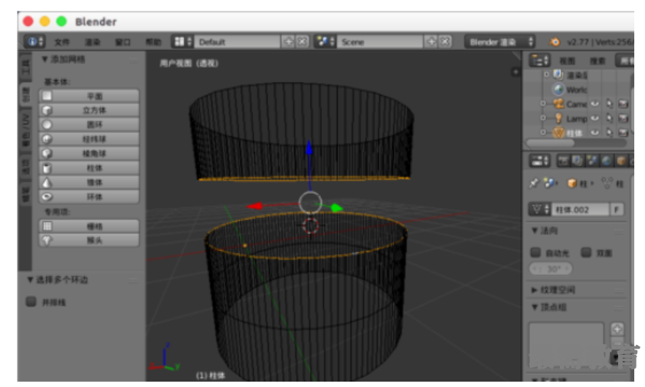Open the 帮助 help menu
The width and height of the screenshot is (645, 387).
(153, 42)
